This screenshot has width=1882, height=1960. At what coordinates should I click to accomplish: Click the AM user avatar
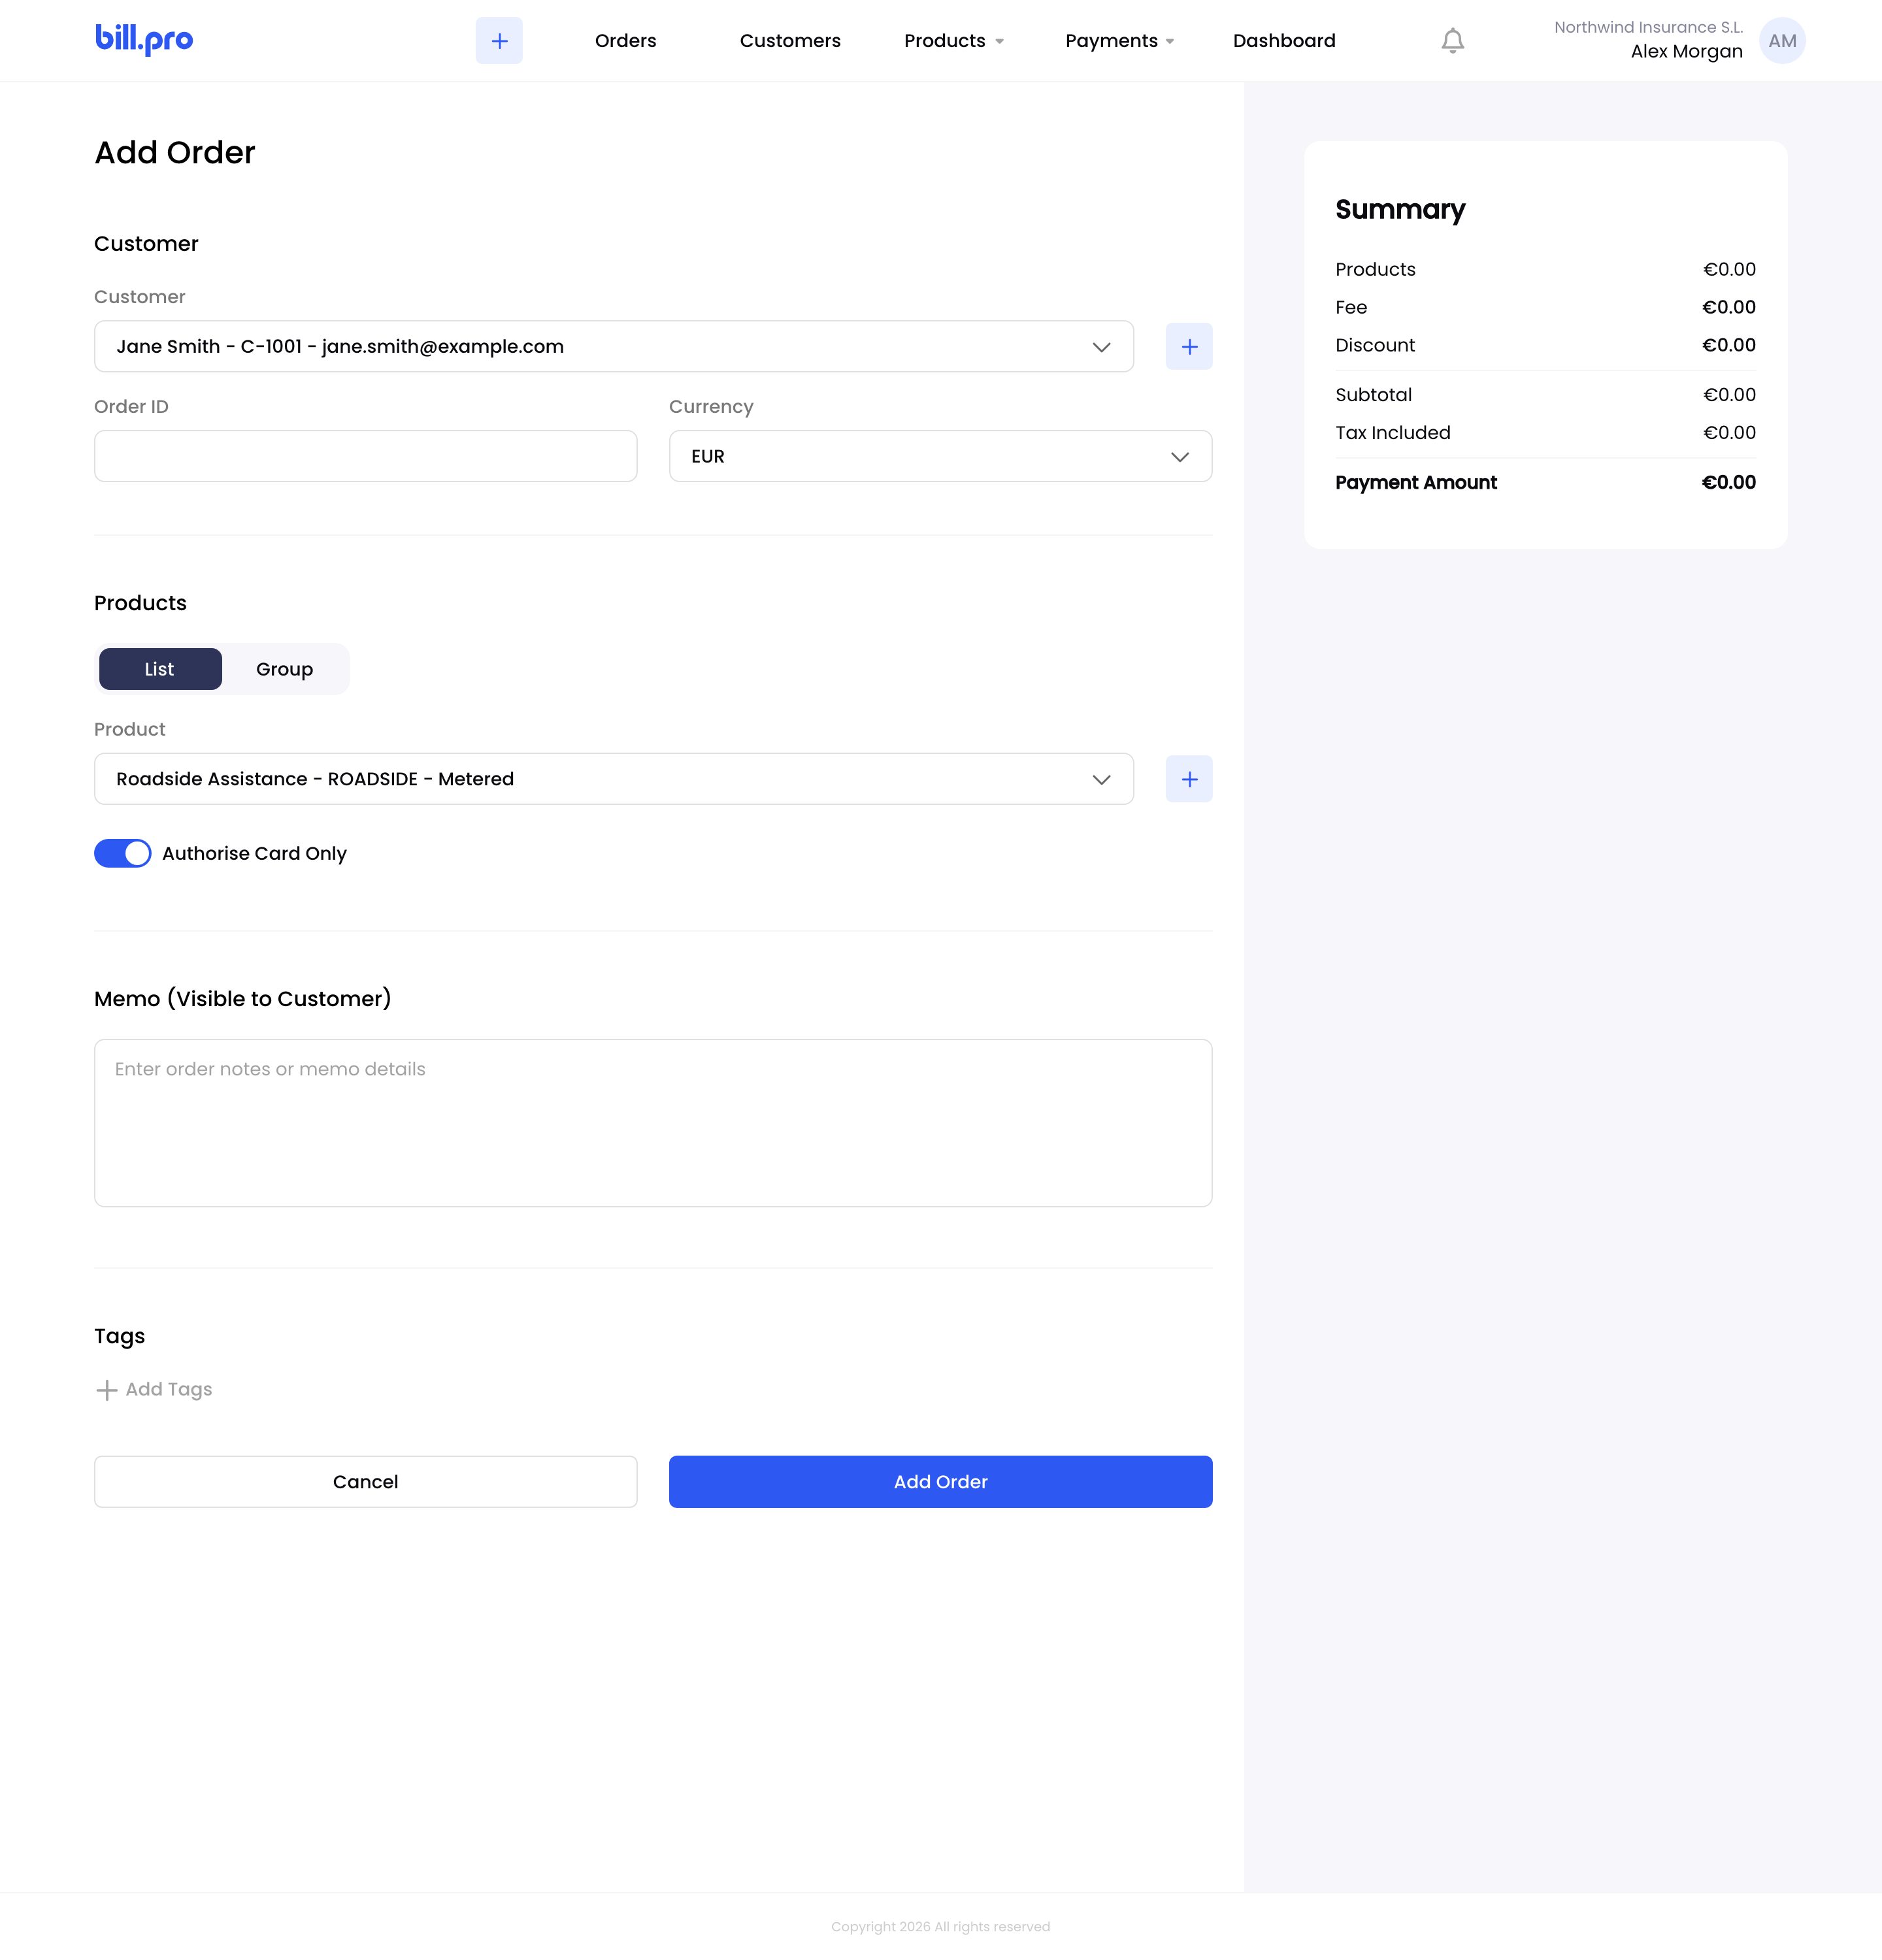click(x=1781, y=41)
